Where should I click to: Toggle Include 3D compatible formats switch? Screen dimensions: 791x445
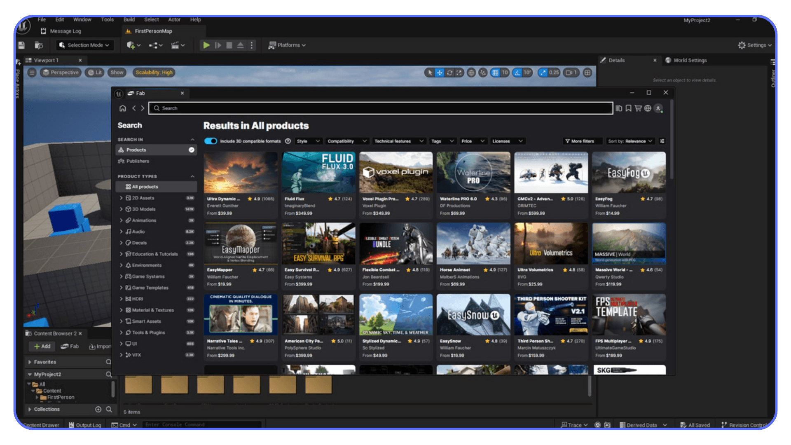(211, 141)
